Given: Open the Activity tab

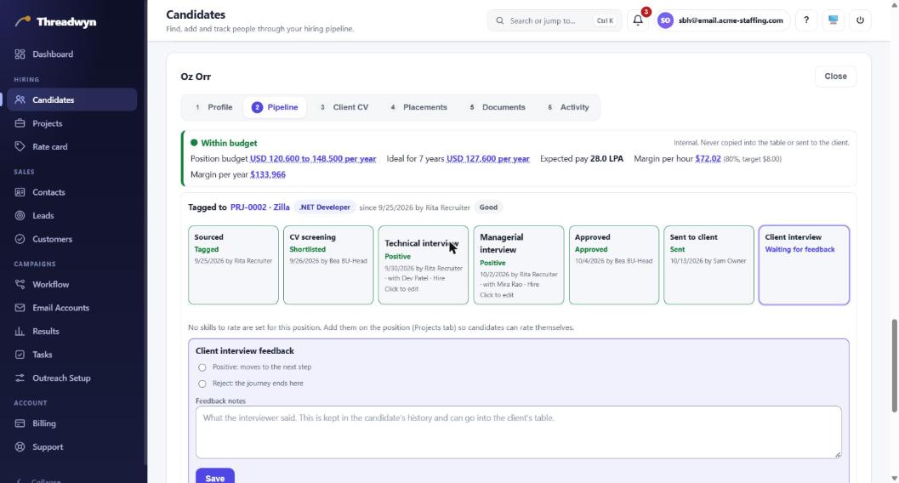Looking at the screenshot, I should pos(568,107).
